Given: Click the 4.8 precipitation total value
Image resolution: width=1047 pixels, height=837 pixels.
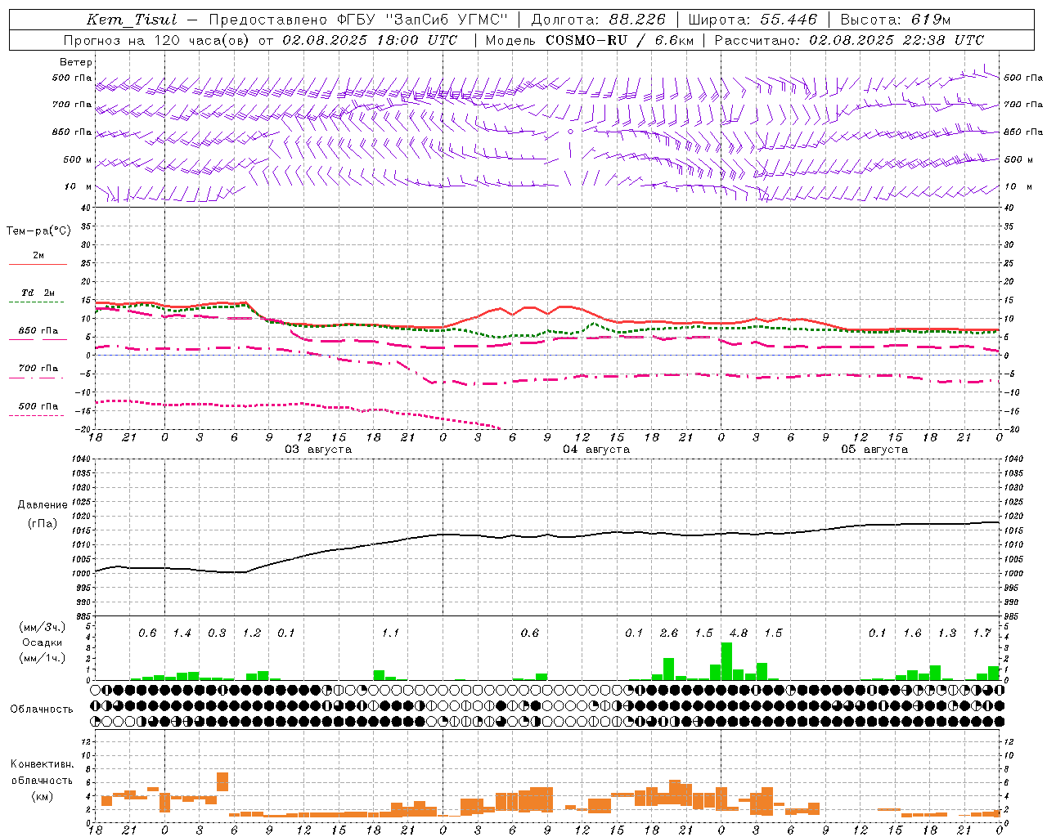Looking at the screenshot, I should (739, 633).
